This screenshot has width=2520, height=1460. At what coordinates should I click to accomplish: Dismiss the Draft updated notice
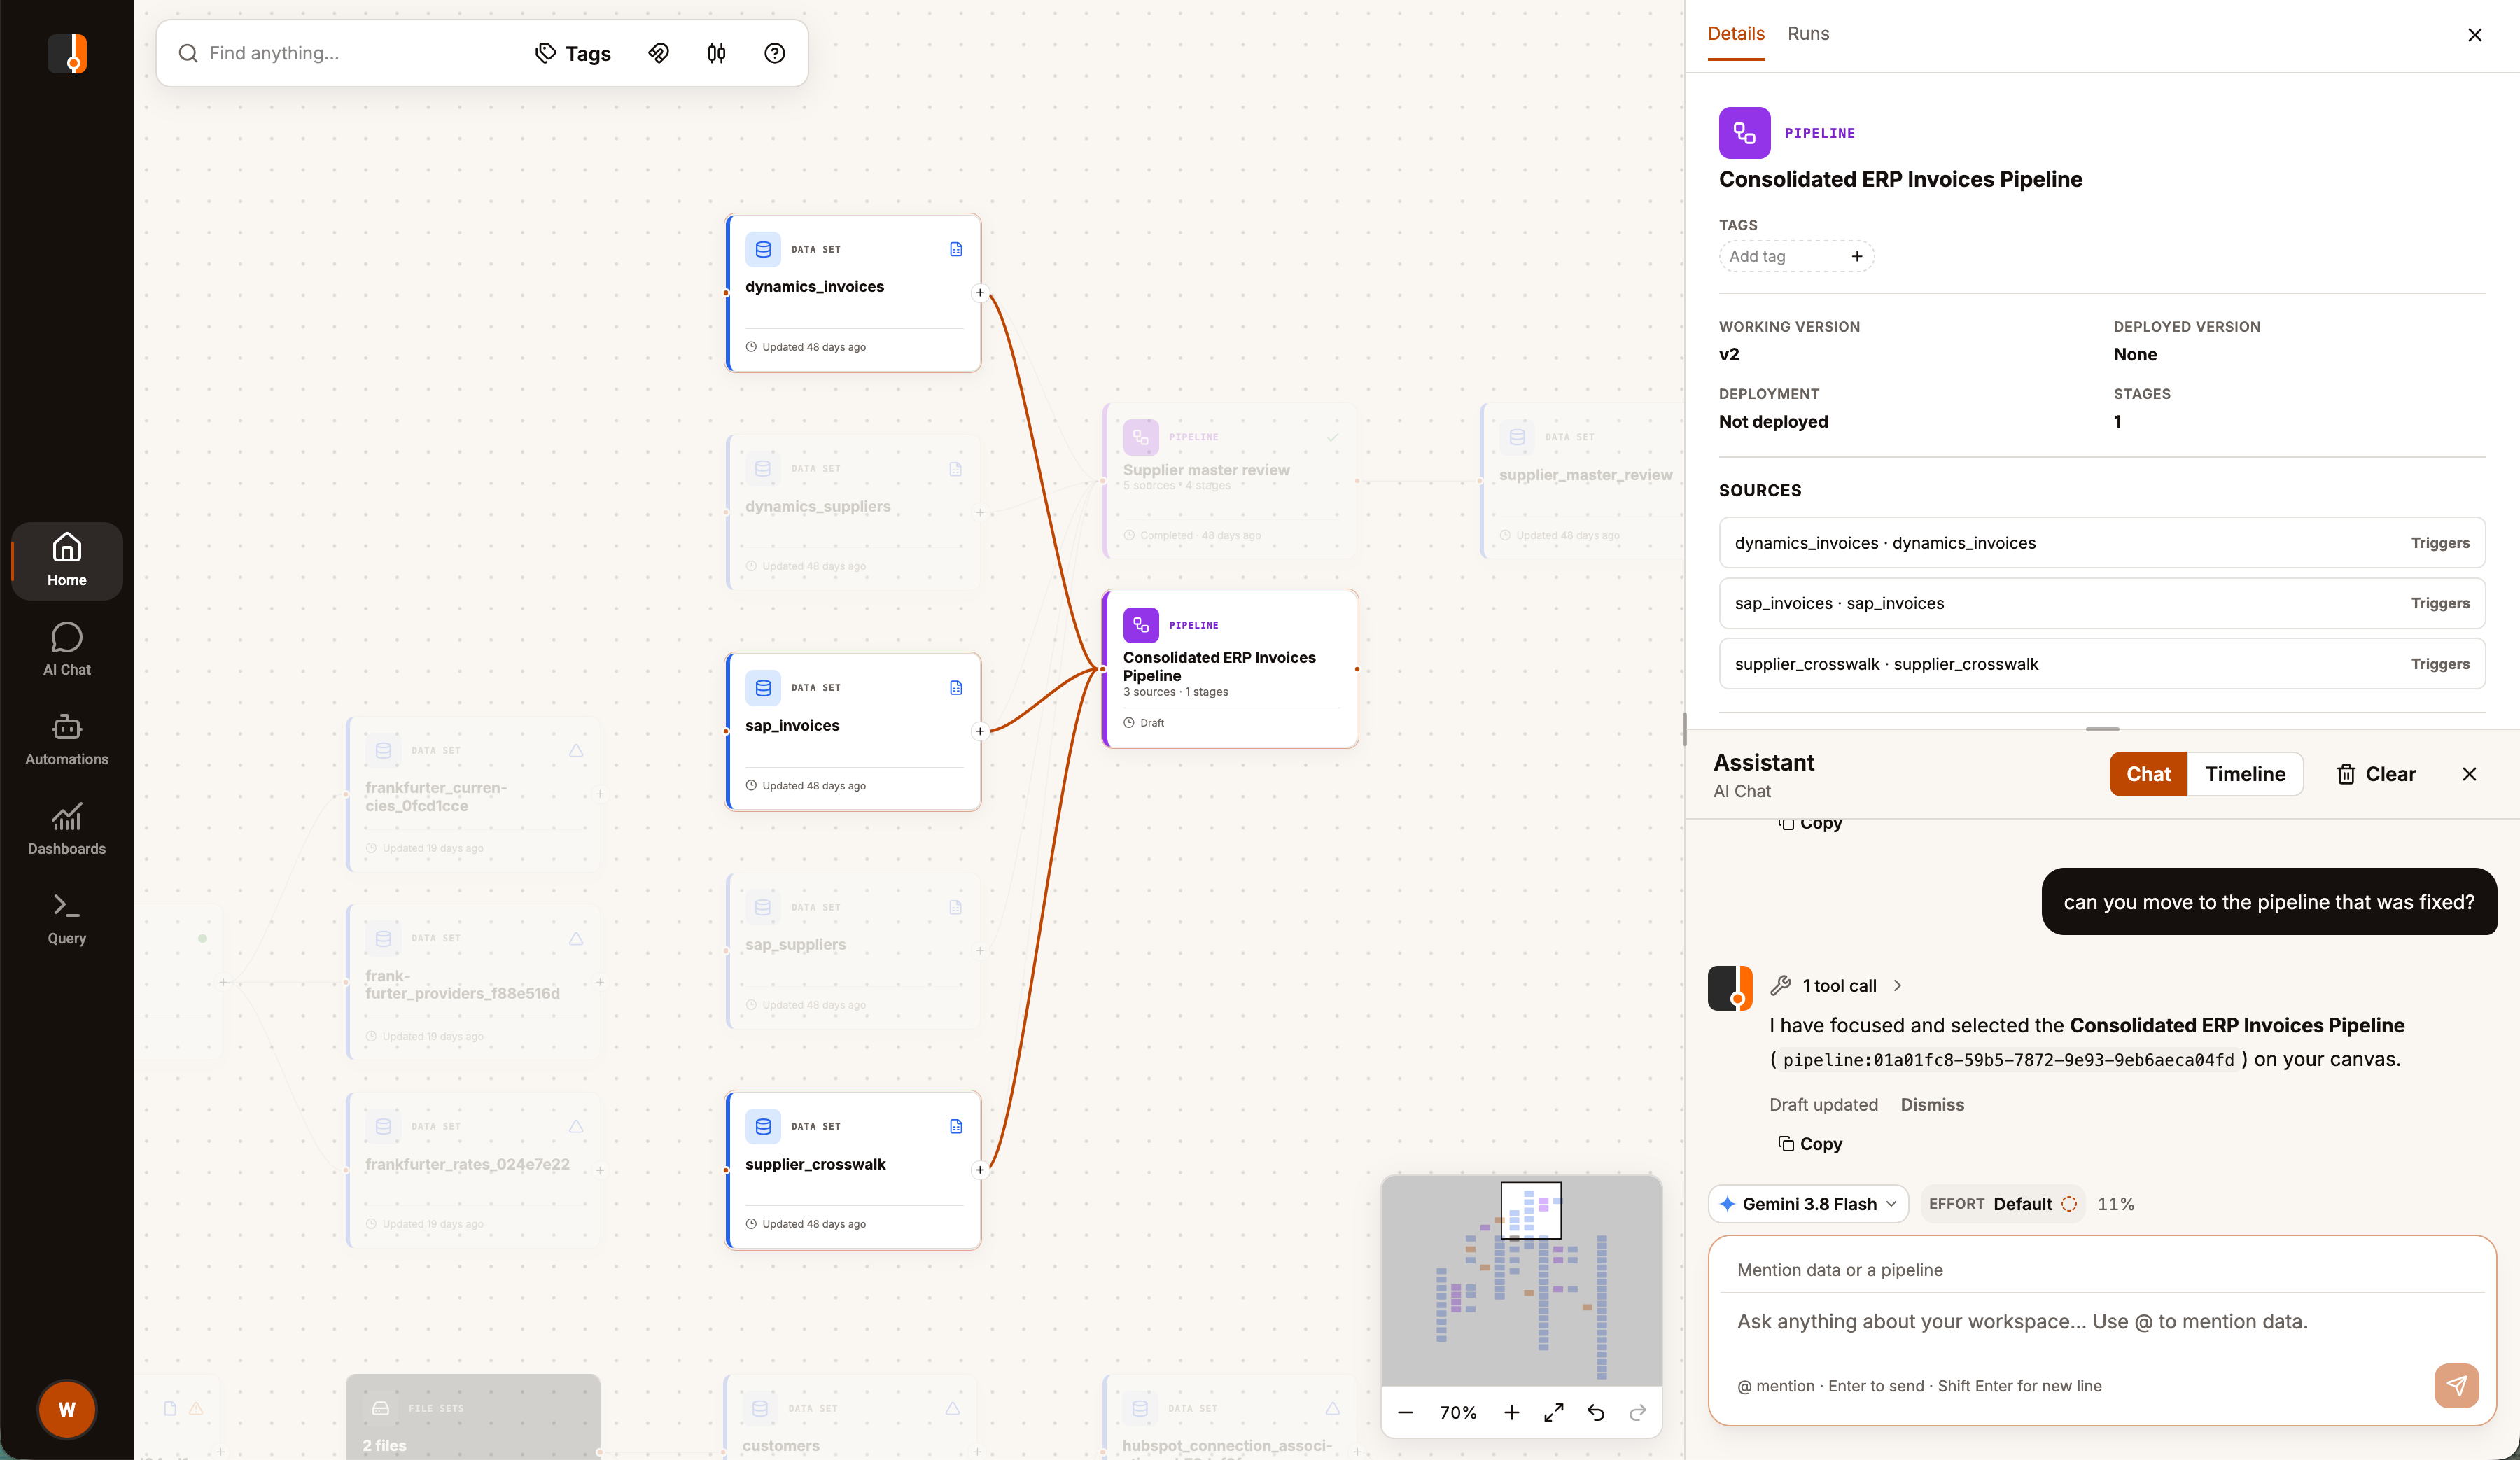tap(1932, 1104)
